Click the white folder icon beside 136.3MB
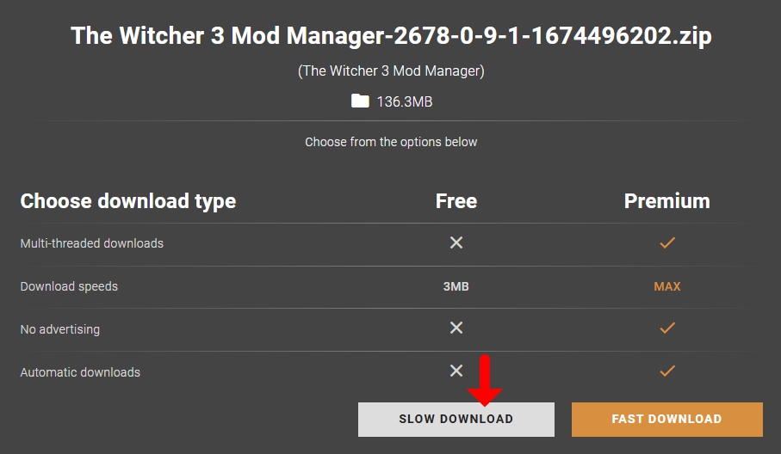This screenshot has height=454, width=781. coord(360,101)
